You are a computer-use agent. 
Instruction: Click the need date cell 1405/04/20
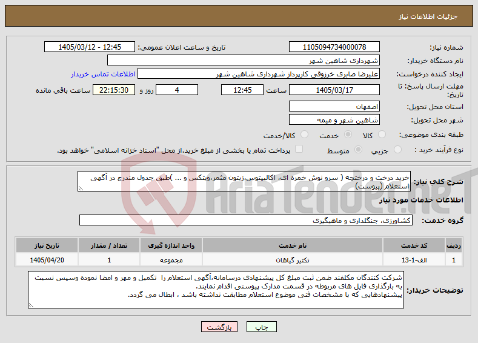tap(47, 260)
